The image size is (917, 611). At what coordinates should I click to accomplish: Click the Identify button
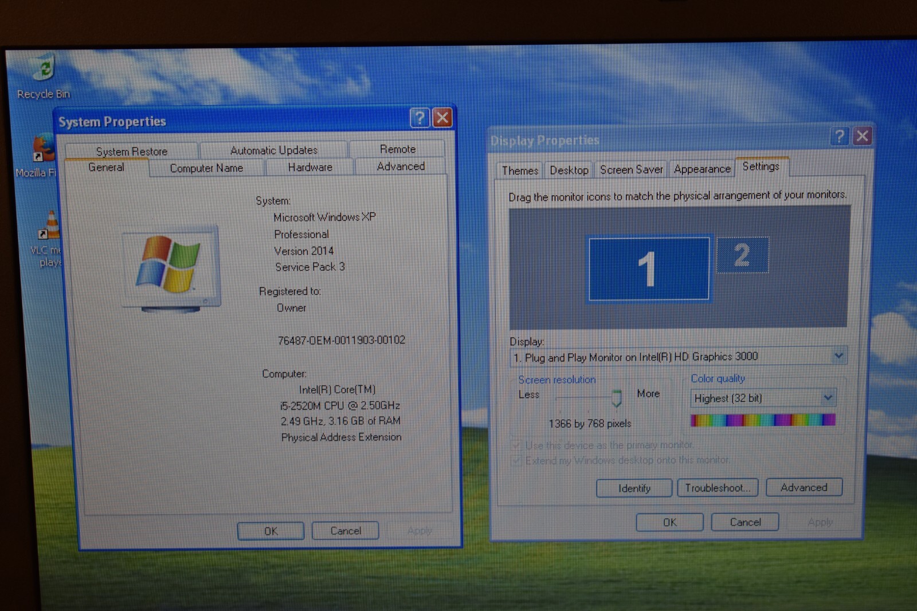(x=634, y=488)
